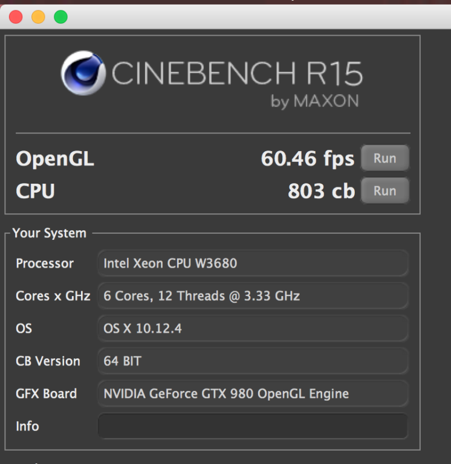
Task: Click the Info input field
Action: (x=253, y=426)
